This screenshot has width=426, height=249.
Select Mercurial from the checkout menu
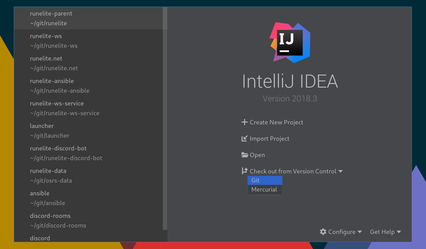coord(265,189)
